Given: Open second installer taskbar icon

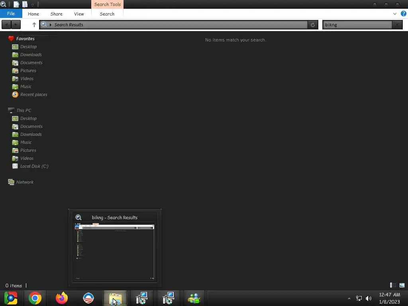Looking at the screenshot, I should click(169, 298).
